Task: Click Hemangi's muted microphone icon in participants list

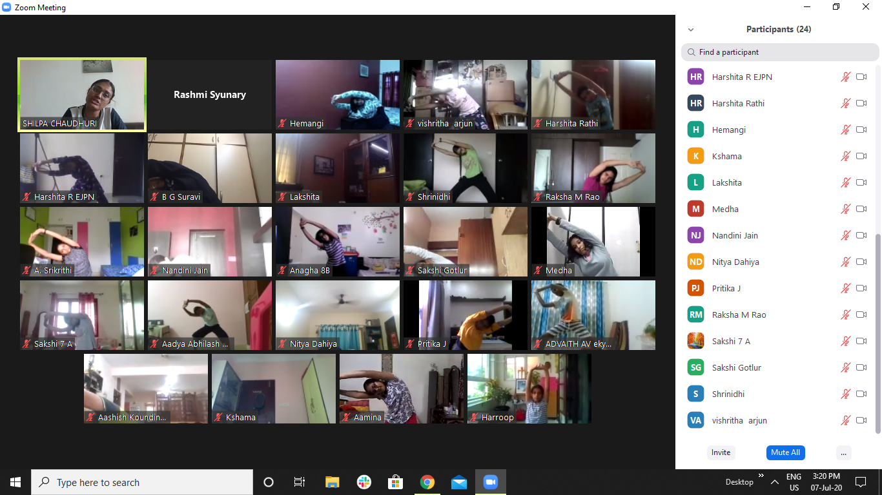Action: 845,130
